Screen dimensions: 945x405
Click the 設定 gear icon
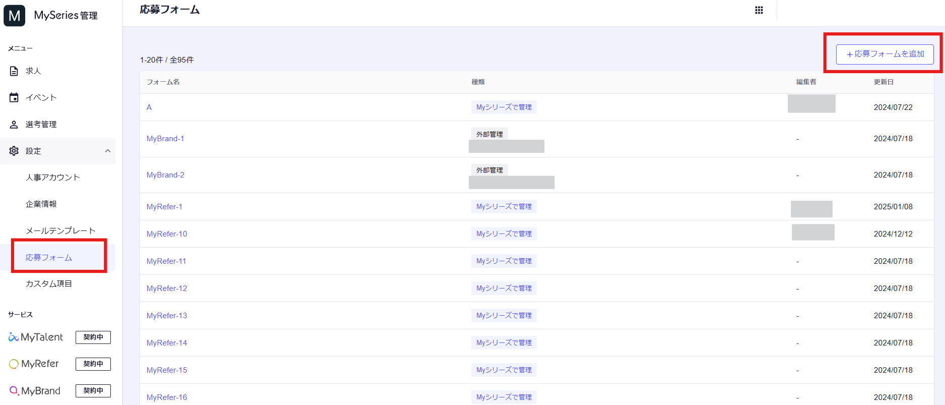click(14, 151)
